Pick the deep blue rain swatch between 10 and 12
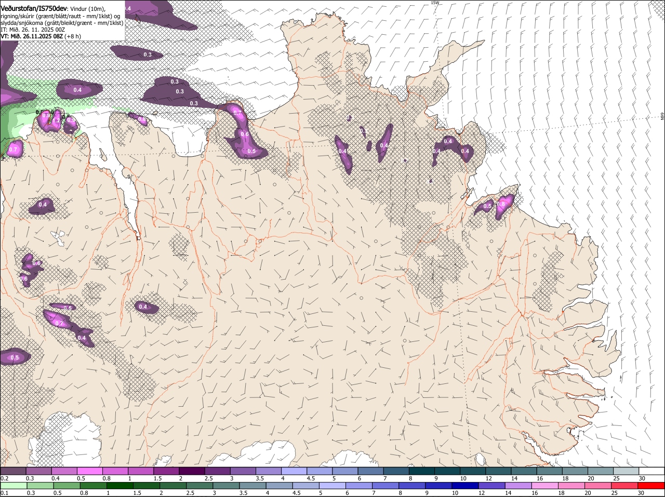This screenshot has height=497, width=665. (465, 486)
